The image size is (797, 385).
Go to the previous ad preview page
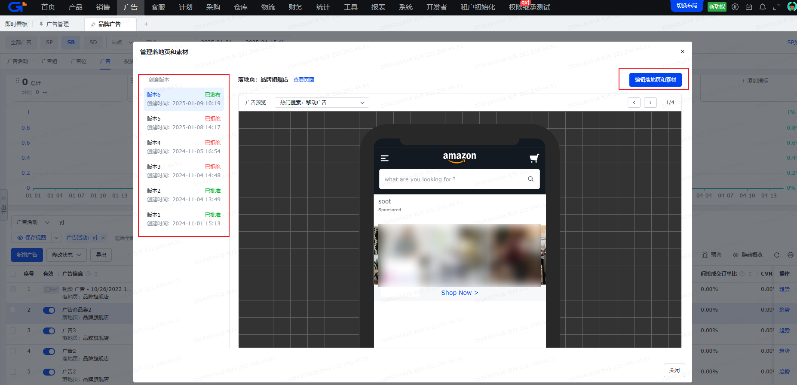click(634, 103)
